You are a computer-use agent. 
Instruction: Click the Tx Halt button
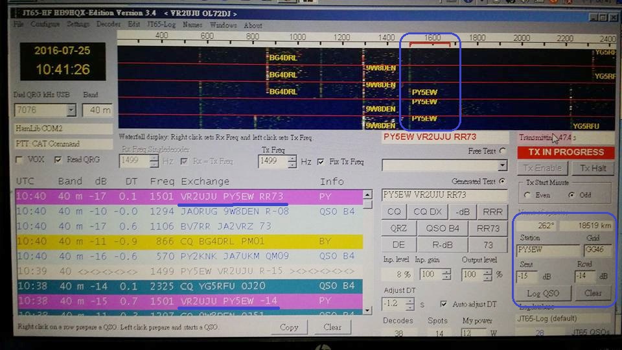coord(592,169)
